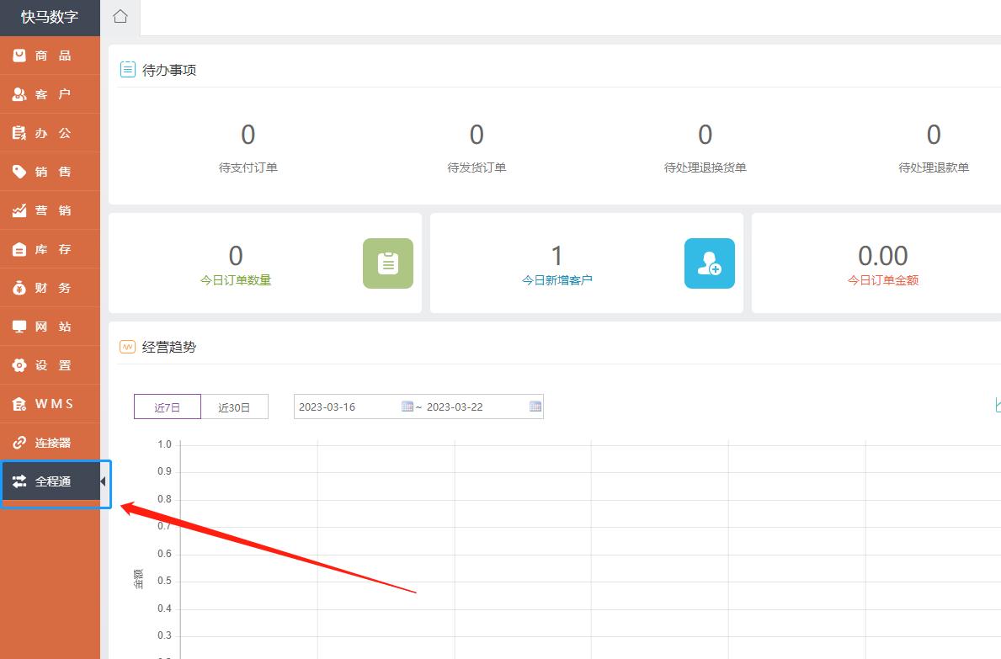Open the 商品 menu label

53,56
